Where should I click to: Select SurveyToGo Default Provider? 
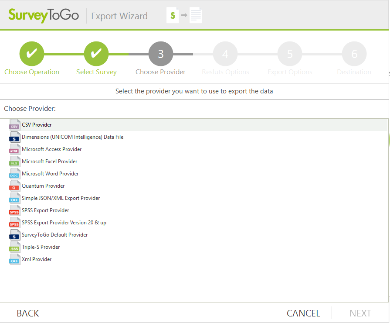tap(55, 235)
